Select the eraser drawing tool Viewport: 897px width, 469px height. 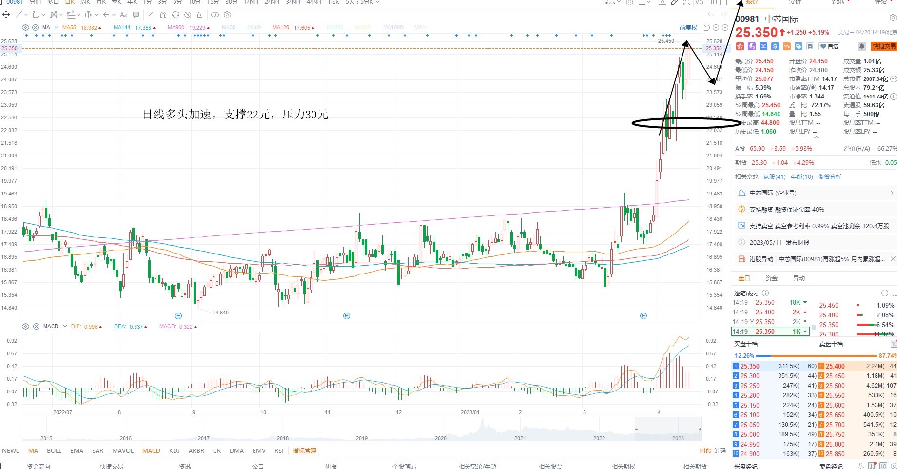(x=151, y=15)
